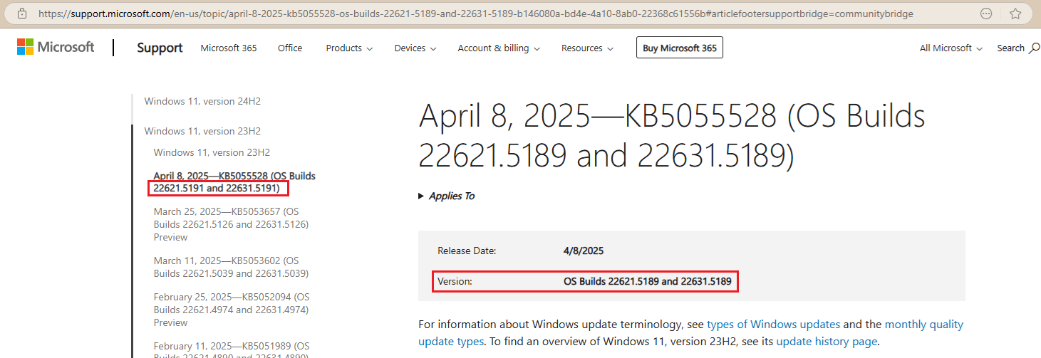1041x358 pixels.
Task: Click the Version label
Action: coord(455,281)
